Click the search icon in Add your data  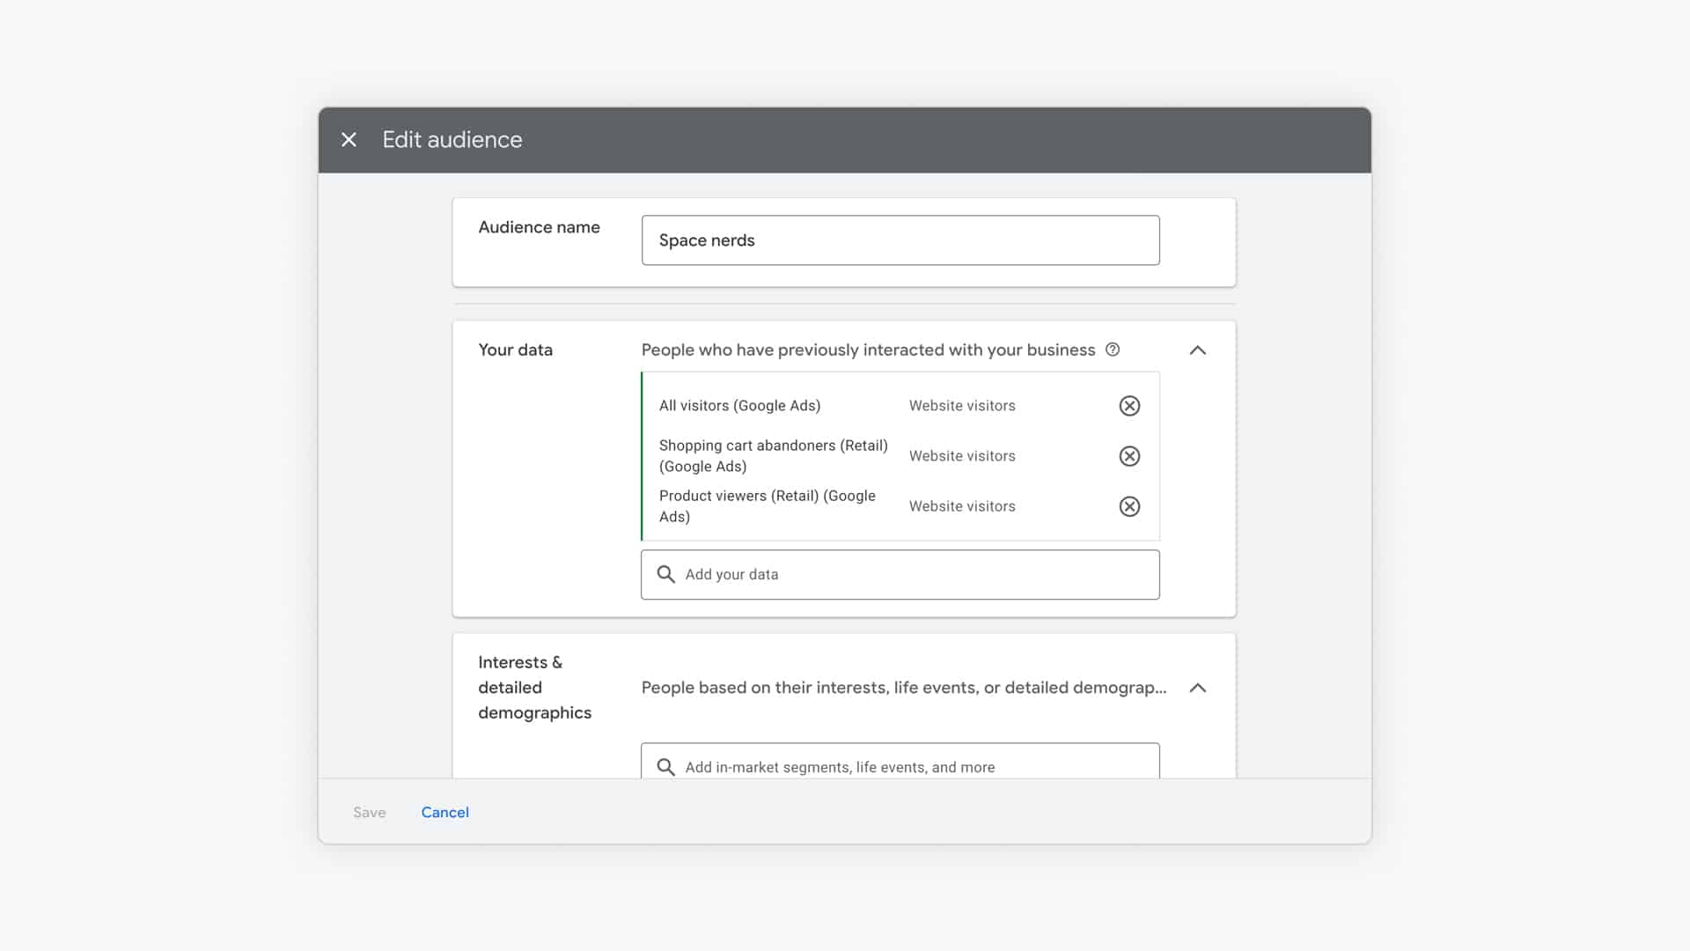coord(666,573)
